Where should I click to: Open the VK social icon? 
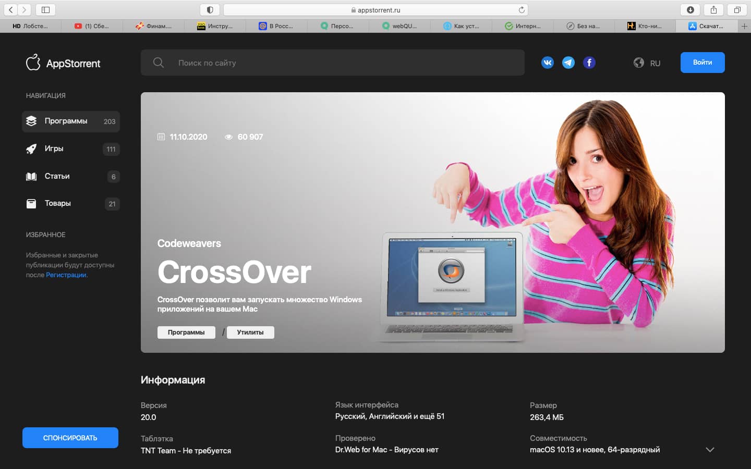coord(548,63)
